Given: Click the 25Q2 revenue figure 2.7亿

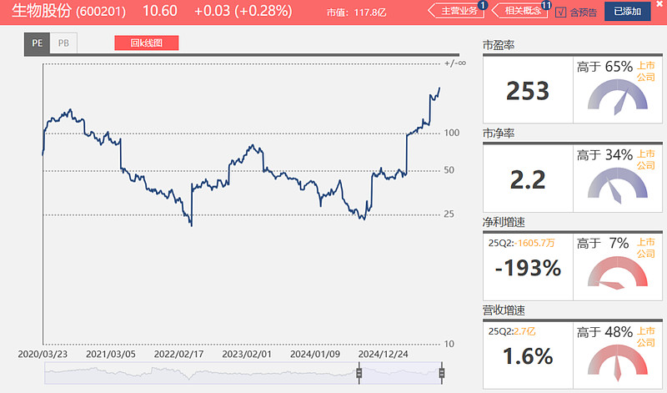Looking at the screenshot, I should [524, 331].
